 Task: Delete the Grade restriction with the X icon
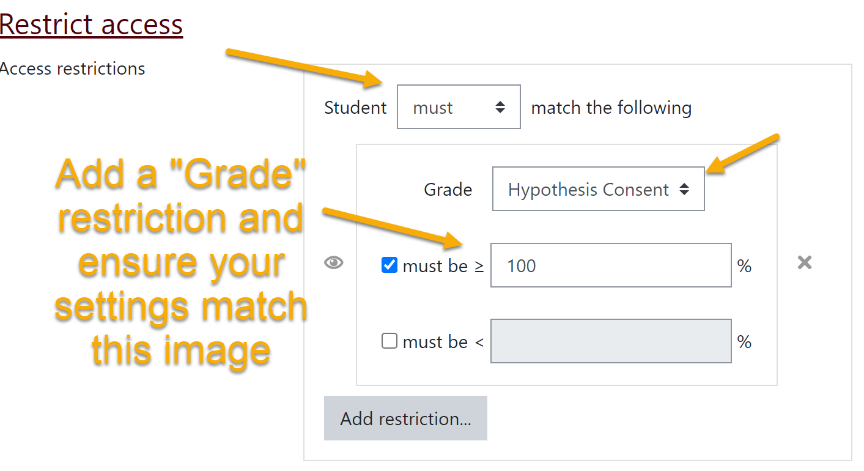pyautogui.click(x=805, y=263)
